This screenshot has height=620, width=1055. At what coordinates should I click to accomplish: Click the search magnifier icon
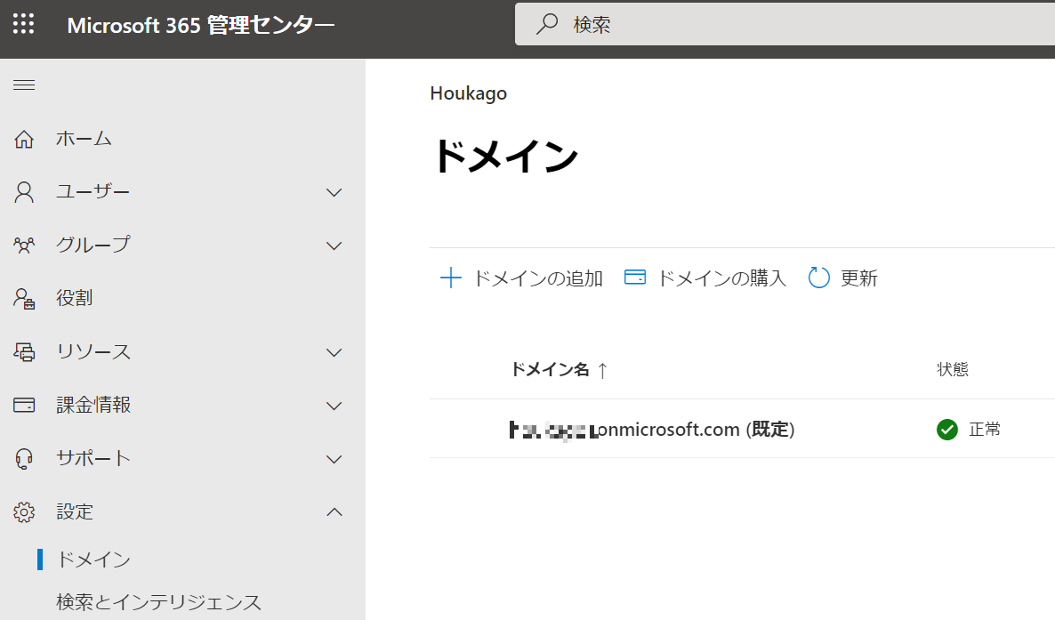pos(547,24)
